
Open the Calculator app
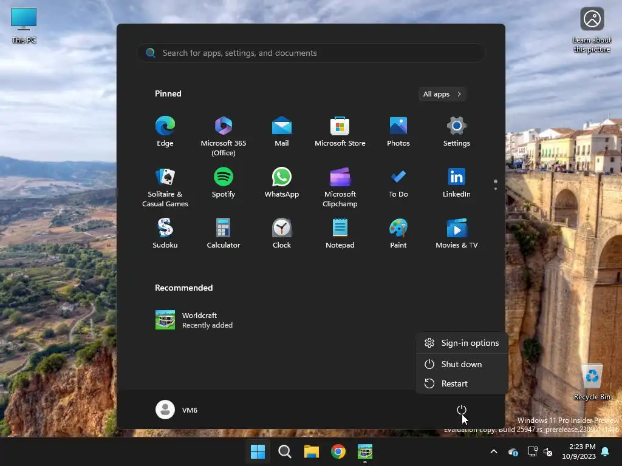click(224, 234)
